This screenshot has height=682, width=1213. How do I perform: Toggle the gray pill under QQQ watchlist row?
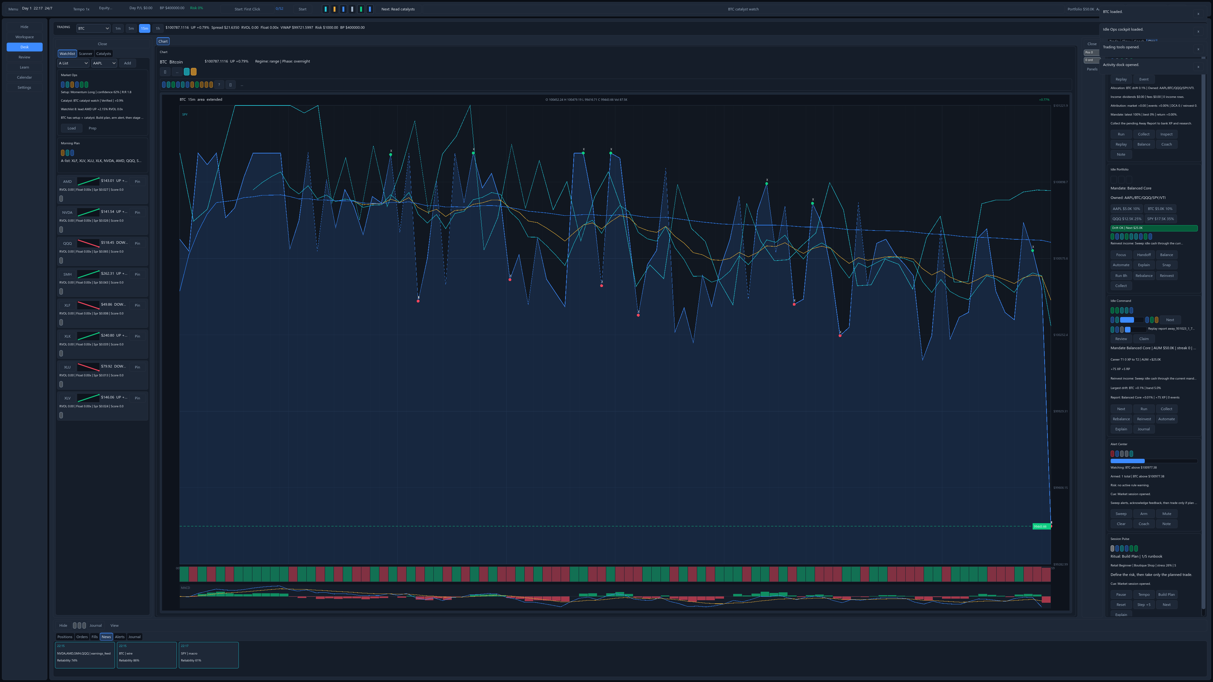(x=61, y=260)
